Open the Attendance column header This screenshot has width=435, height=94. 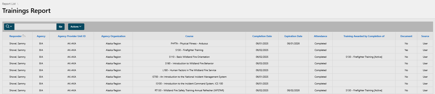pyautogui.click(x=320, y=36)
